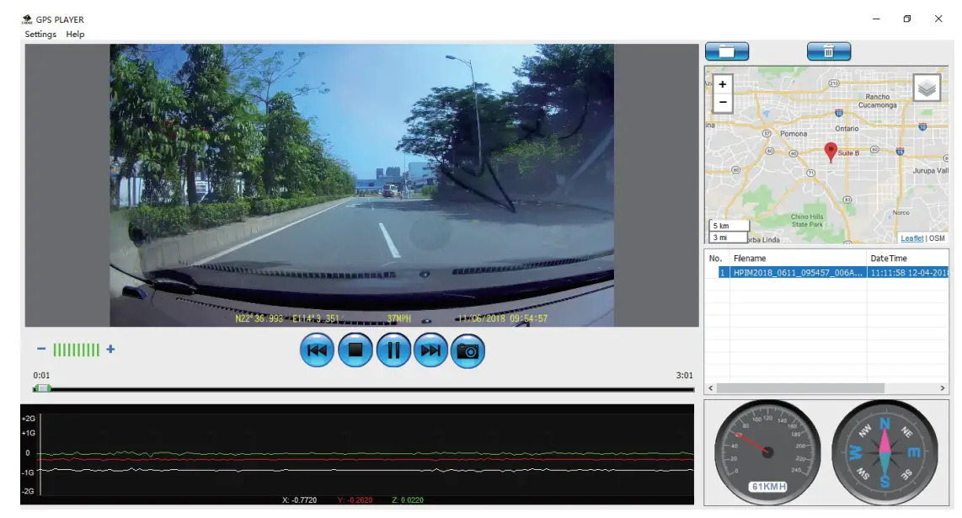
Task: Click the Leaflet attribution link
Action: (911, 238)
